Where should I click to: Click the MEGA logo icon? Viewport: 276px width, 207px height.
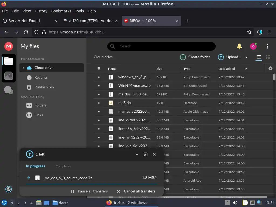pyautogui.click(x=8, y=46)
